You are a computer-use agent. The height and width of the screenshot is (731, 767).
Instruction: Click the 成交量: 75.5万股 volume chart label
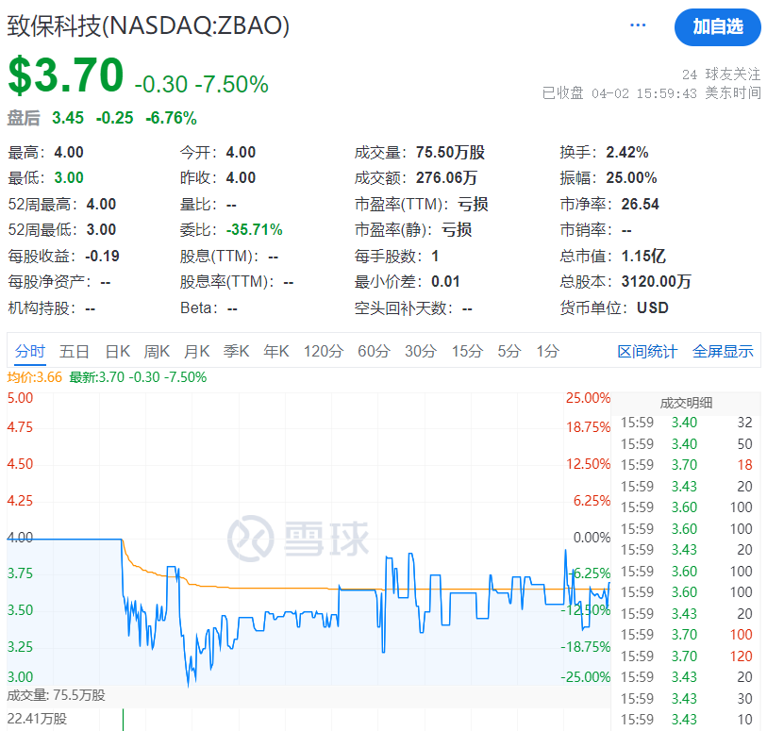(x=57, y=695)
